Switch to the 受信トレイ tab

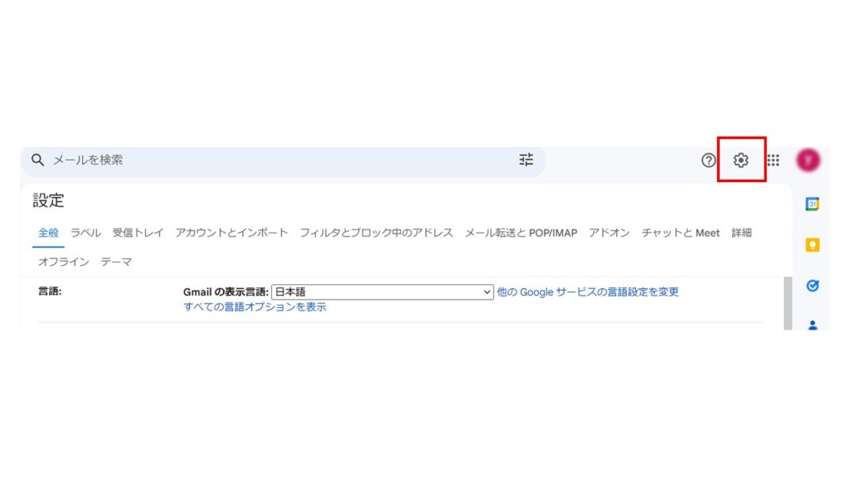(138, 233)
